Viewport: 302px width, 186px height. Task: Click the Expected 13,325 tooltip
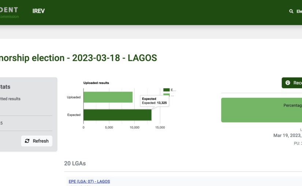click(154, 101)
